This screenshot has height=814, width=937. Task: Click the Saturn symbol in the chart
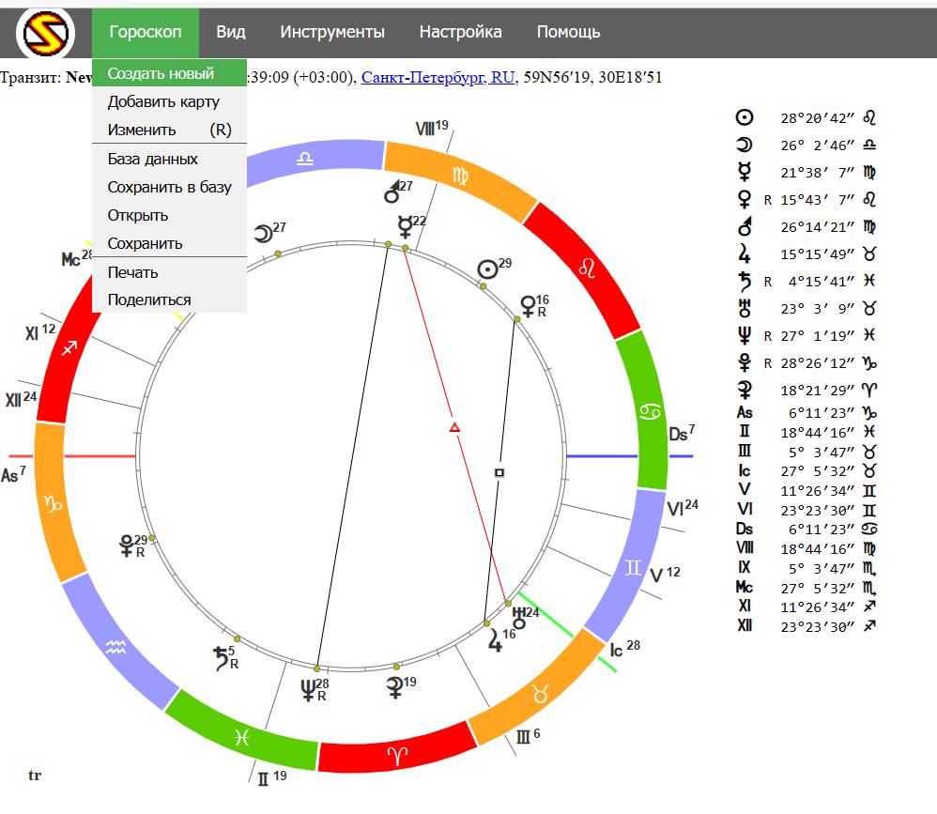[x=222, y=658]
